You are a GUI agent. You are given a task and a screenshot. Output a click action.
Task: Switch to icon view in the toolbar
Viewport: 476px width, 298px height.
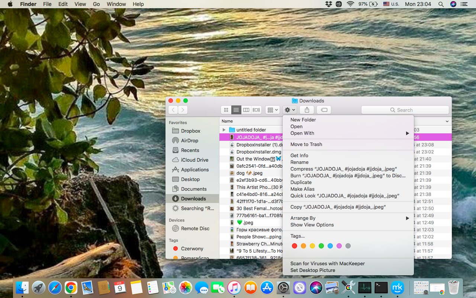click(x=226, y=110)
